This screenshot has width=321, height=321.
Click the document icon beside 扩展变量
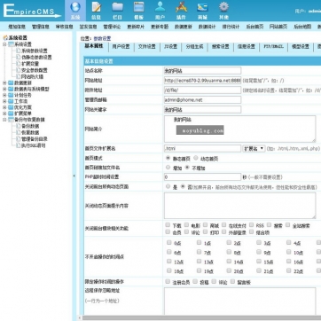(x=19, y=64)
